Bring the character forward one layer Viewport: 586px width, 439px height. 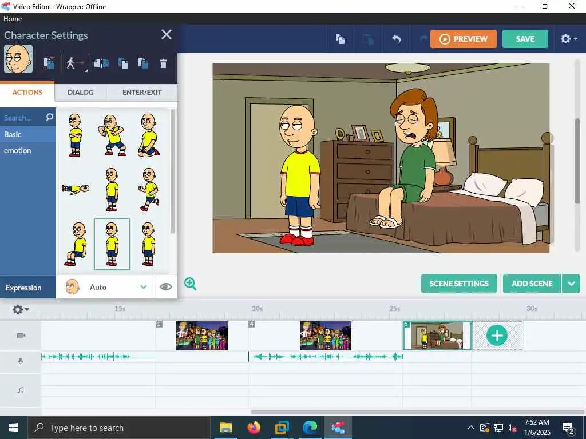pos(123,63)
